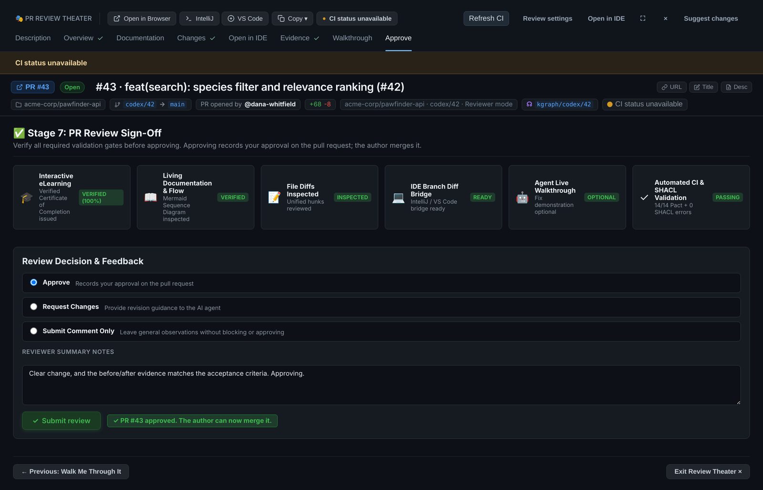Expand the Overview tab chevron
This screenshot has height=490, width=763.
pos(100,39)
